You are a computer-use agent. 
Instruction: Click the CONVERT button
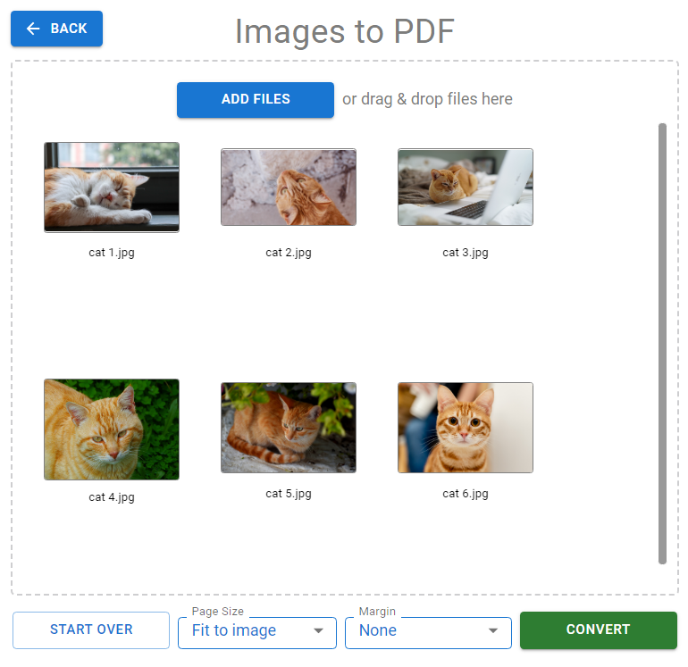click(x=598, y=629)
